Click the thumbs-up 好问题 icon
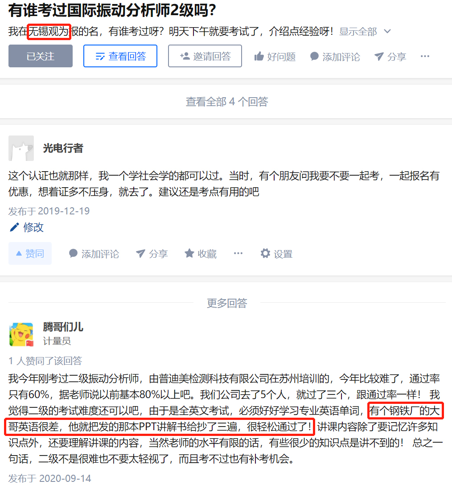 [x=259, y=57]
